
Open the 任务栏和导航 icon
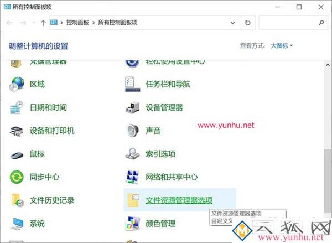pyautogui.click(x=133, y=84)
